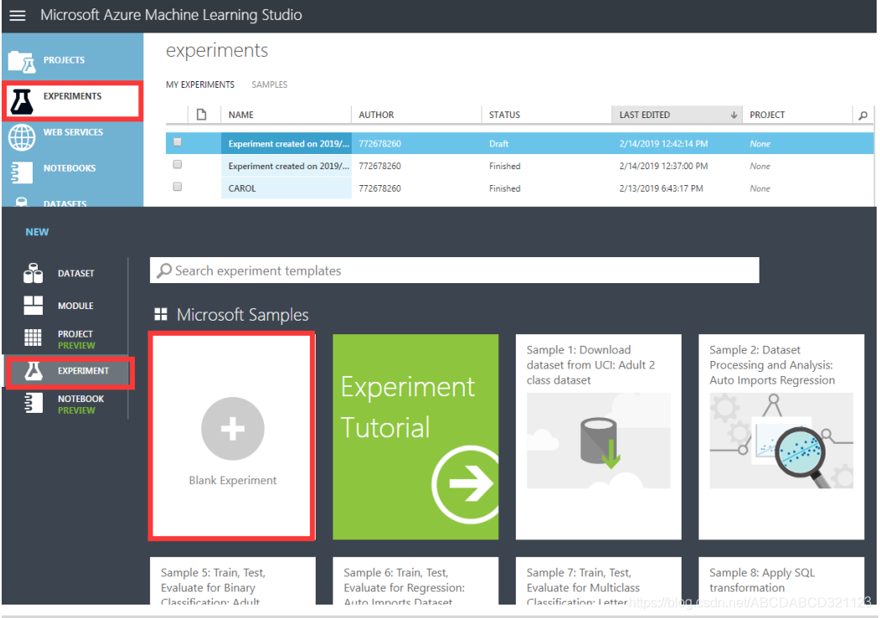Check the box for the Draft experiment row
880x618 pixels.
178,142
